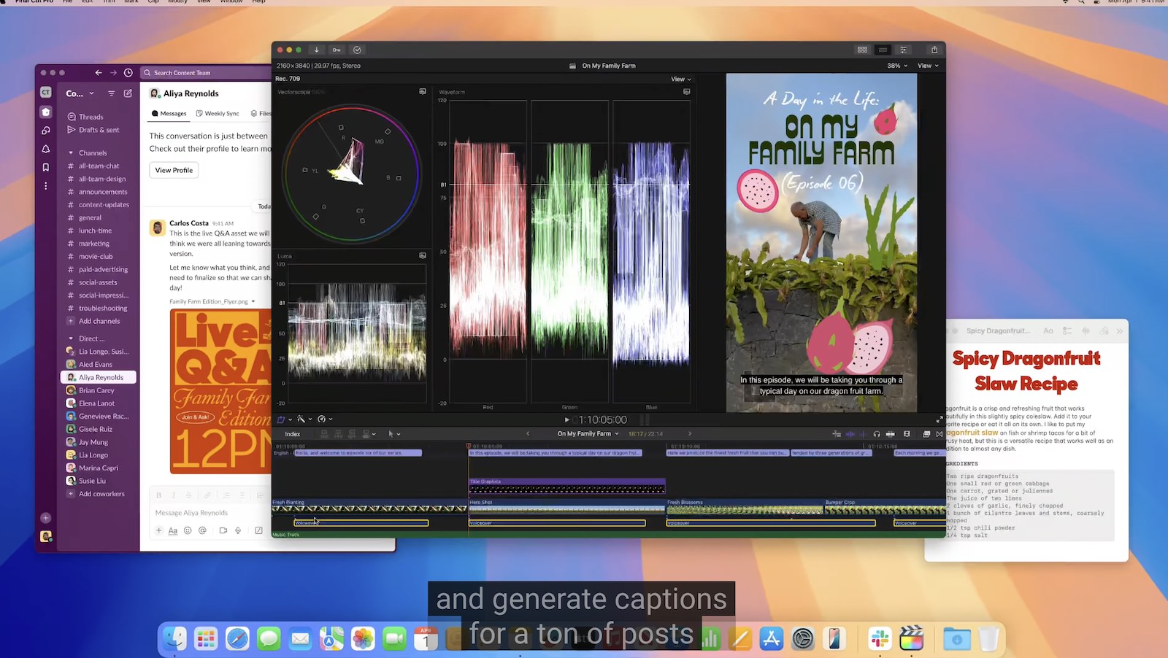The height and width of the screenshot is (658, 1168).
Task: Toggle solo headphones icon in timeline
Action: pyautogui.click(x=877, y=434)
